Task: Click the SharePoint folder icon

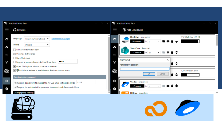Action: click(164, 52)
